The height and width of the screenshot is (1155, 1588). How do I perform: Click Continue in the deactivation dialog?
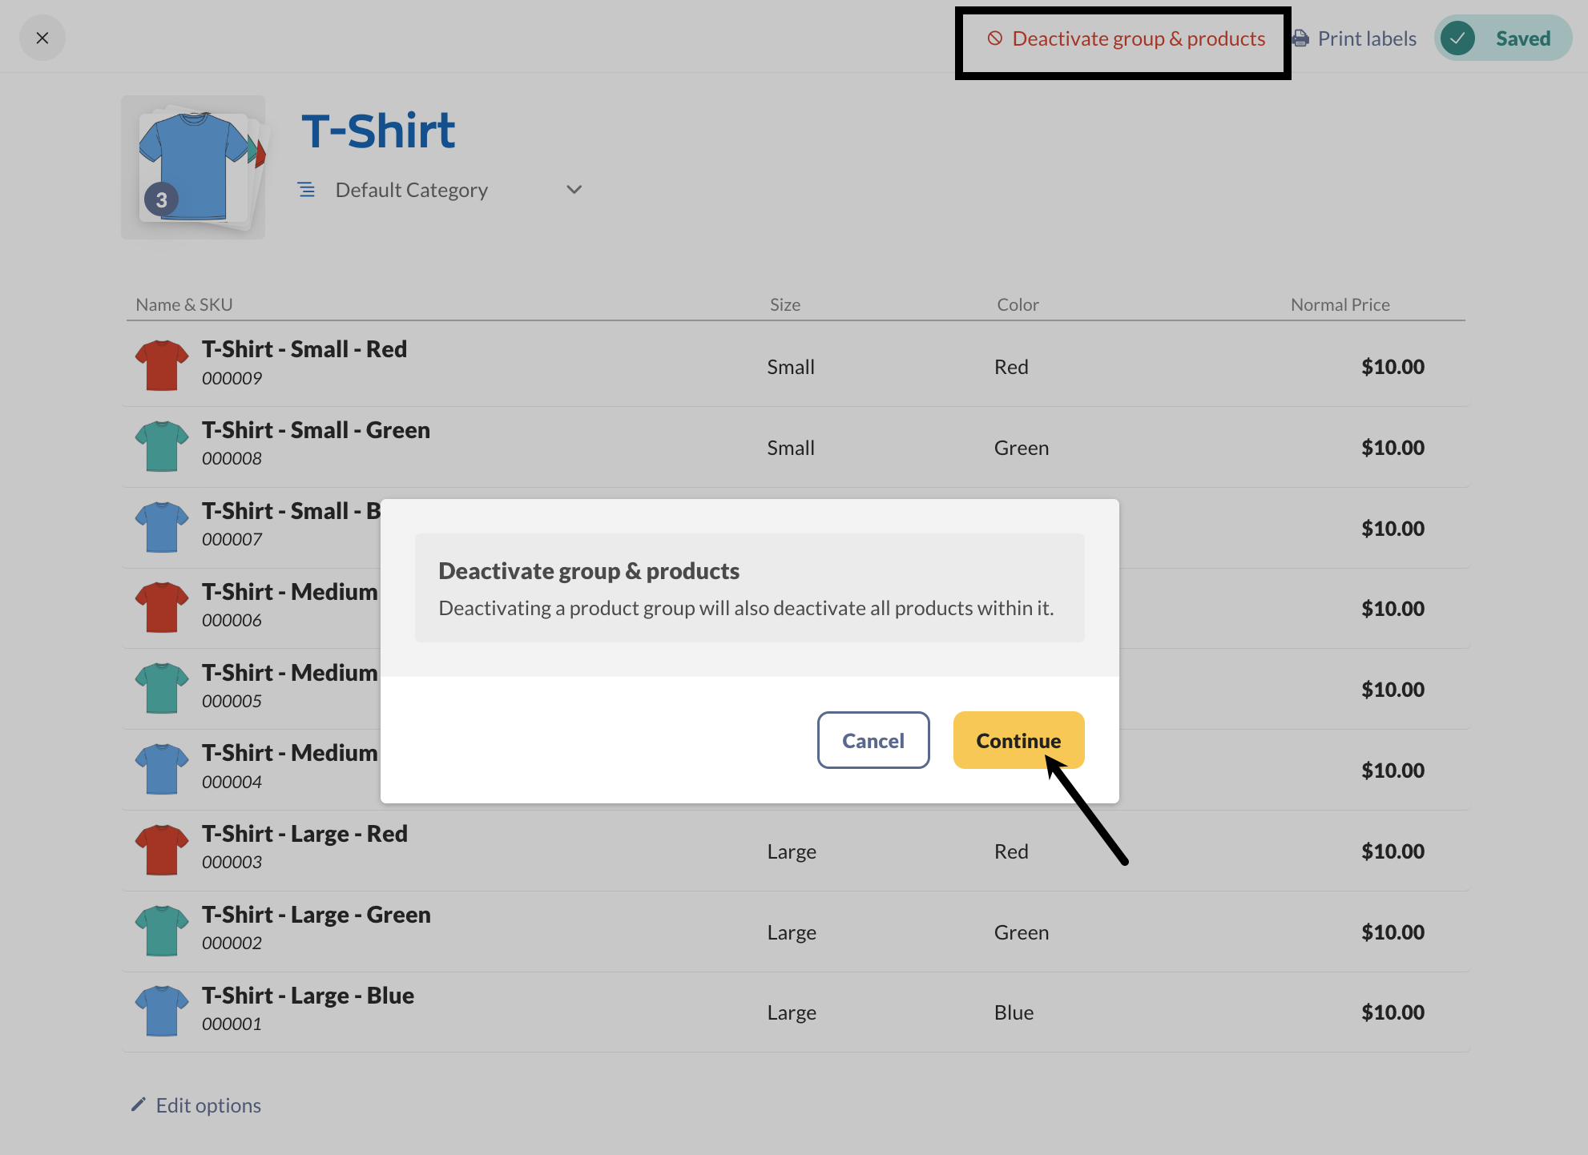pyautogui.click(x=1018, y=740)
